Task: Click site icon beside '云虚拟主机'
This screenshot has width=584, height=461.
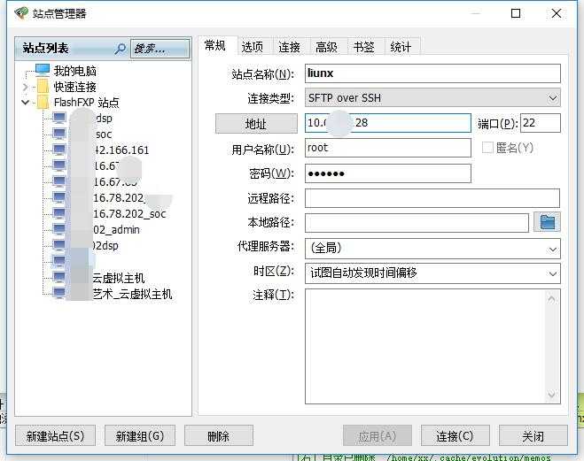Action: pyautogui.click(x=59, y=277)
